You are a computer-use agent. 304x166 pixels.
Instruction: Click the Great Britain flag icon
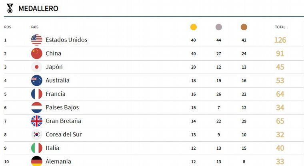click(x=37, y=121)
